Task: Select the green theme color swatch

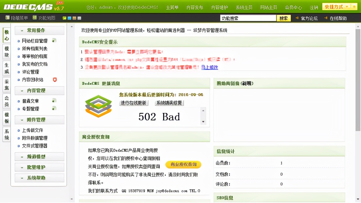Action: pos(65,18)
